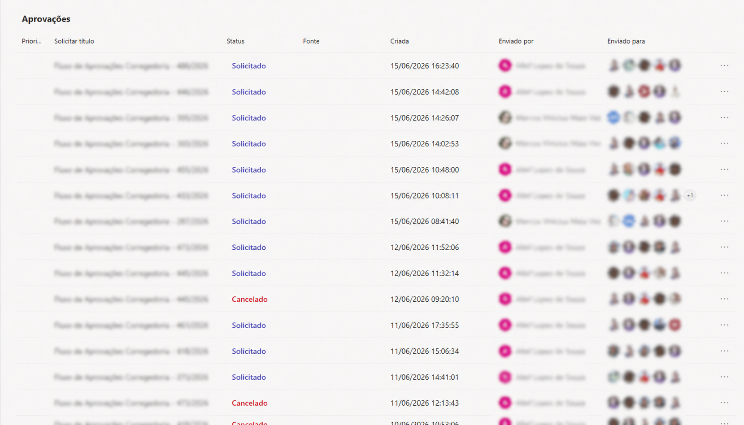Open more options for 15/06/2026 14:42:08 request
Viewport: 744px width, 425px height.
coord(724,91)
